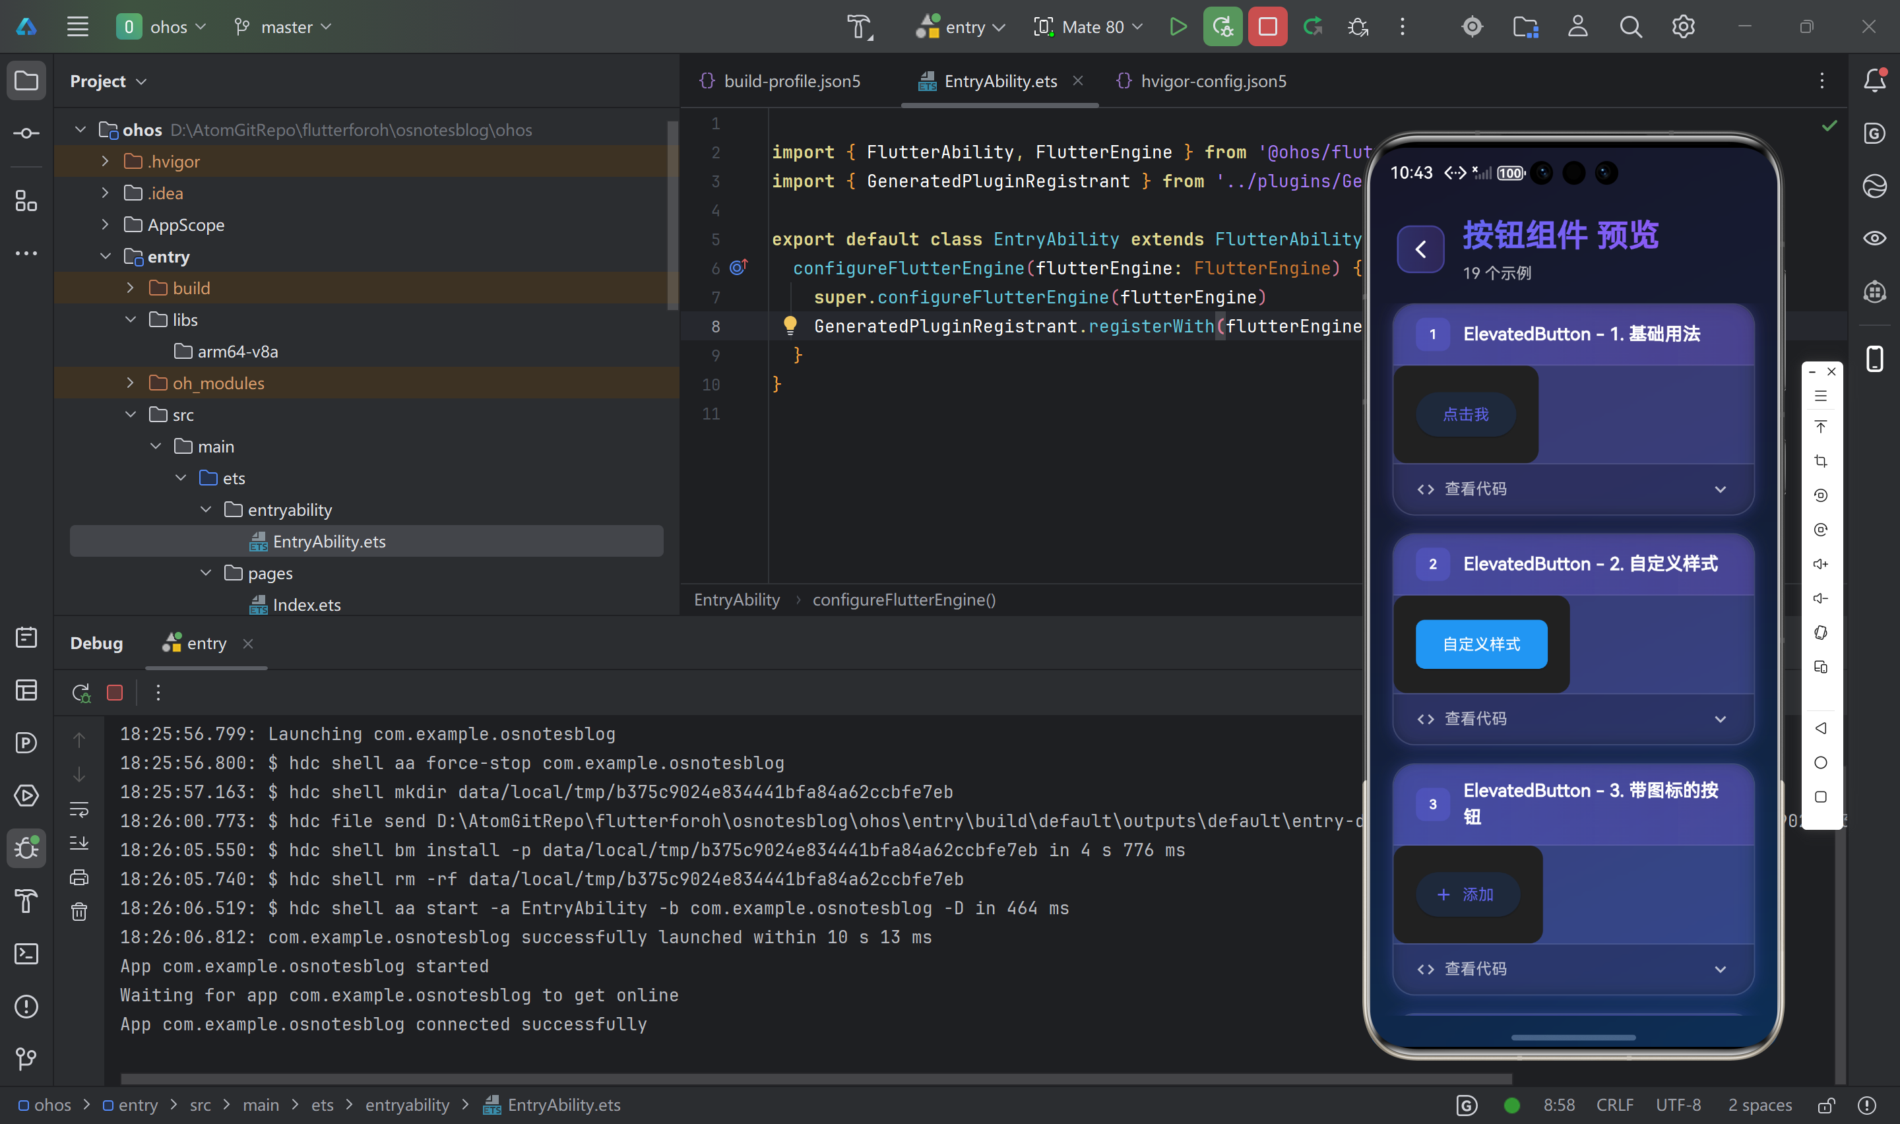Tap the 点击我 button in emulator
Viewport: 1900px width, 1124px height.
1465,414
